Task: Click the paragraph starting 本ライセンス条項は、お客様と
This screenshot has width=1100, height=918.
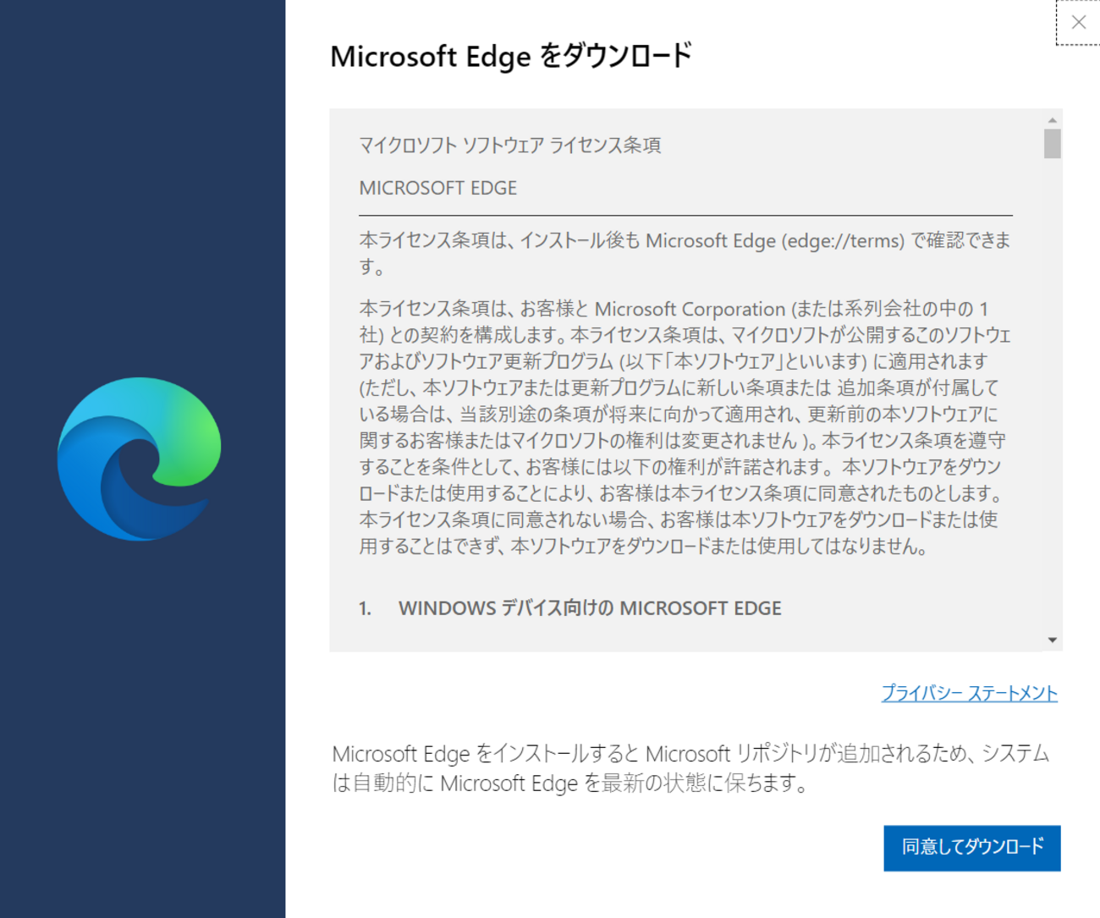Action: 682,427
